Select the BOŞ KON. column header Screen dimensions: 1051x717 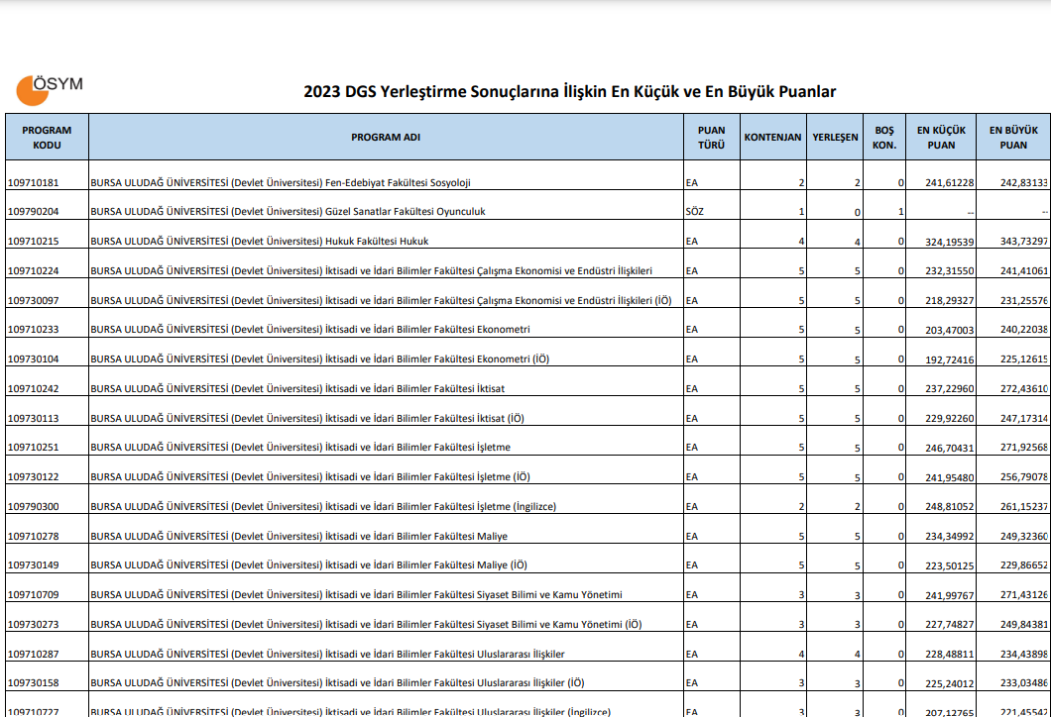coord(883,138)
